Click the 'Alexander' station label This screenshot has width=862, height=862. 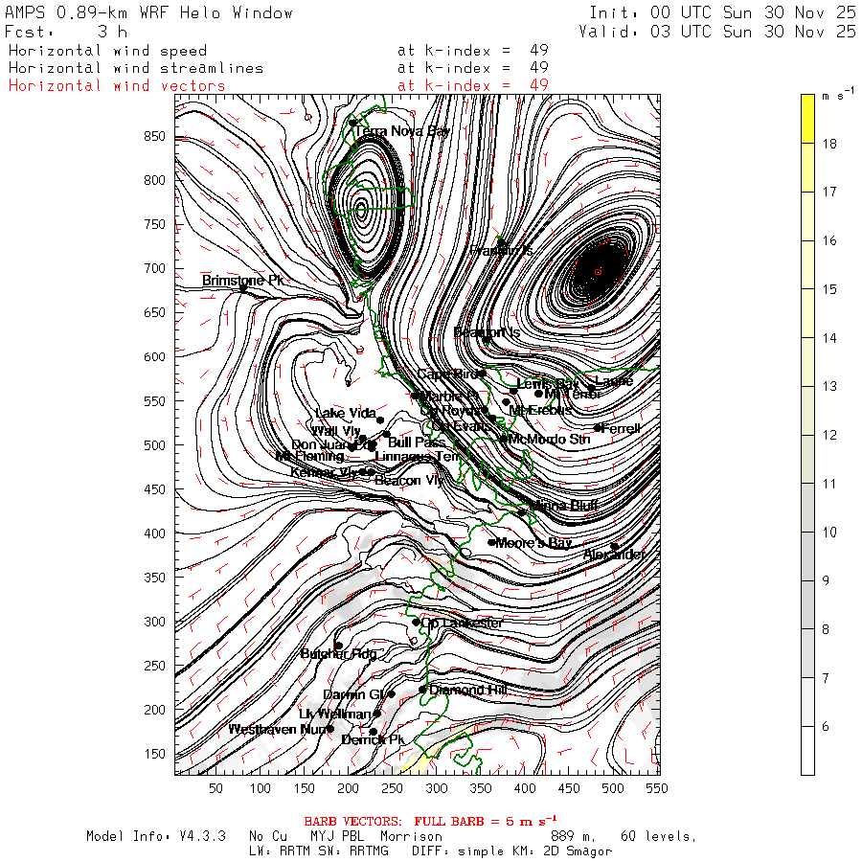click(614, 555)
